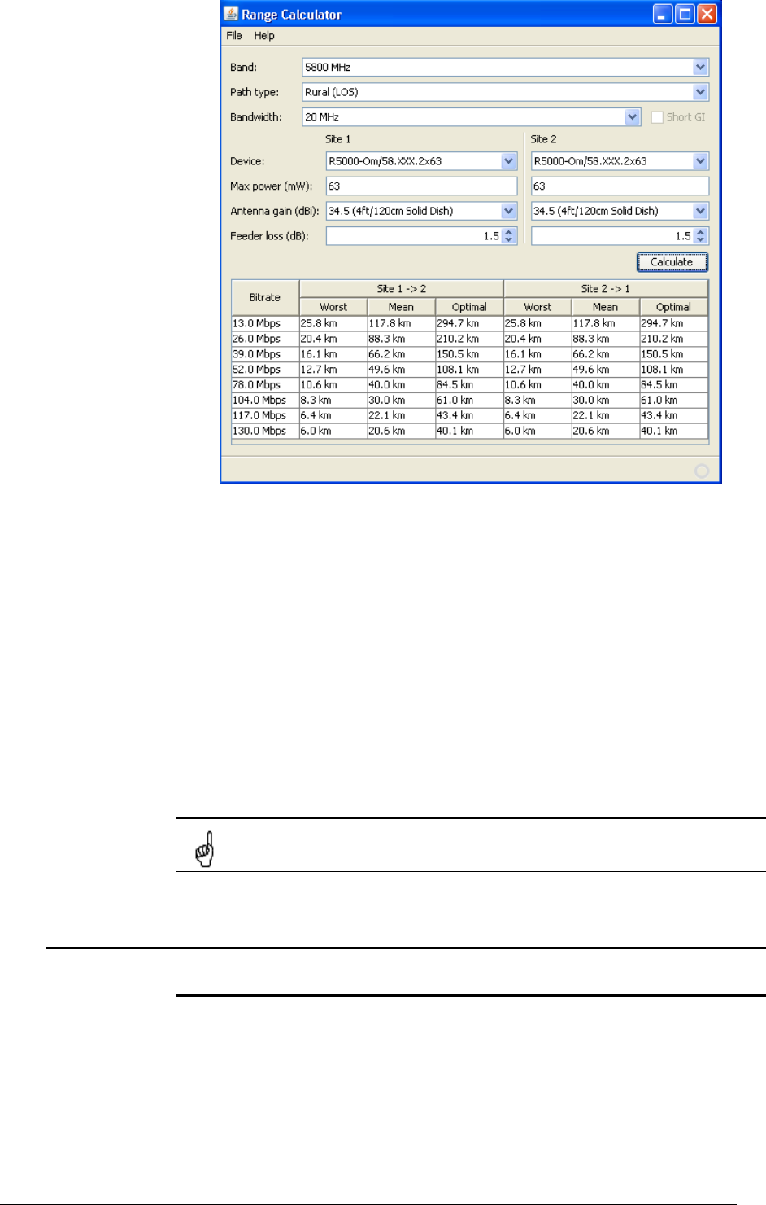Click Worst header under Site 1 -> 2
The height and width of the screenshot is (1205, 766).
pos(333,307)
